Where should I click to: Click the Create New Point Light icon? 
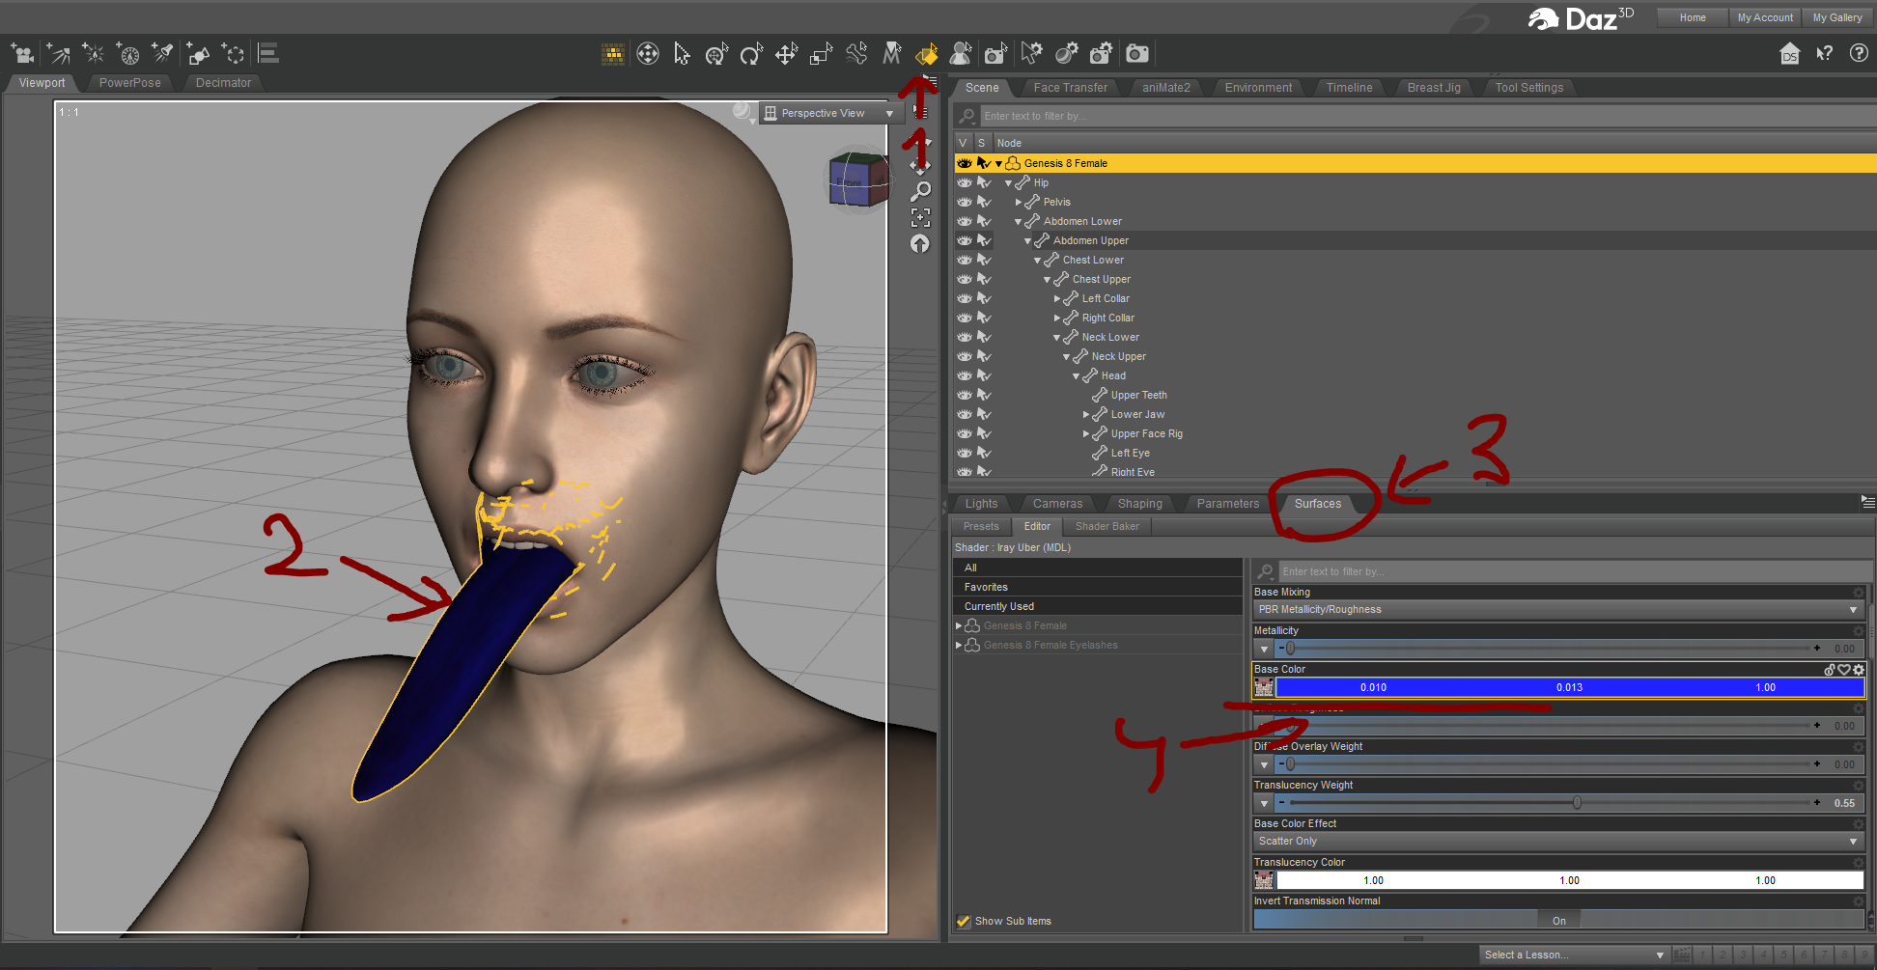pyautogui.click(x=93, y=54)
